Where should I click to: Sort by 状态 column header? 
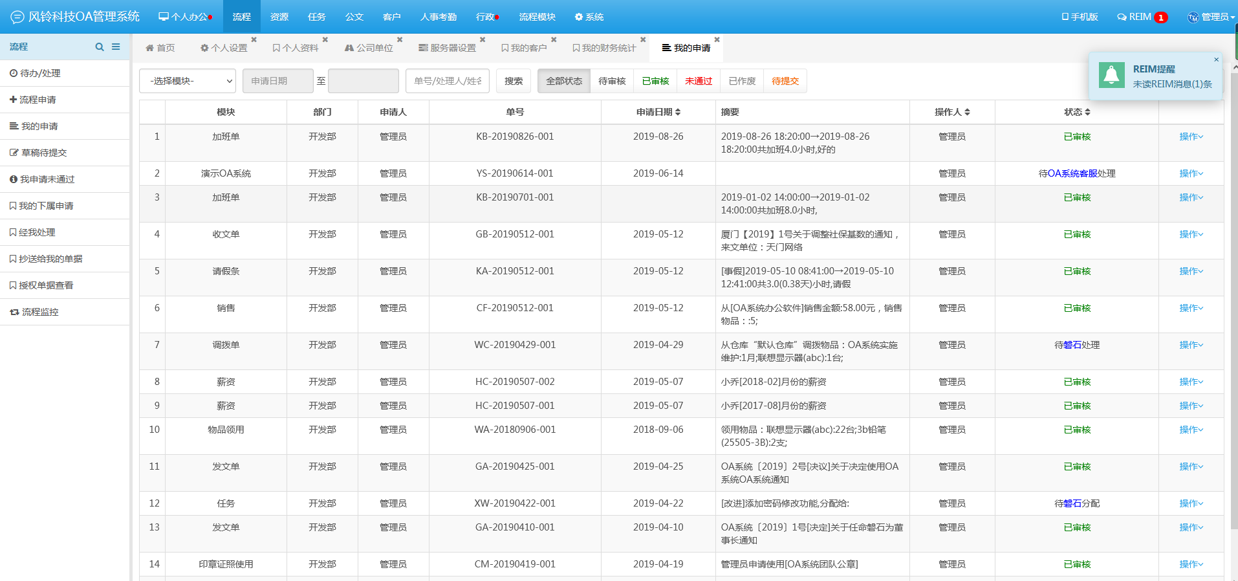(x=1077, y=112)
